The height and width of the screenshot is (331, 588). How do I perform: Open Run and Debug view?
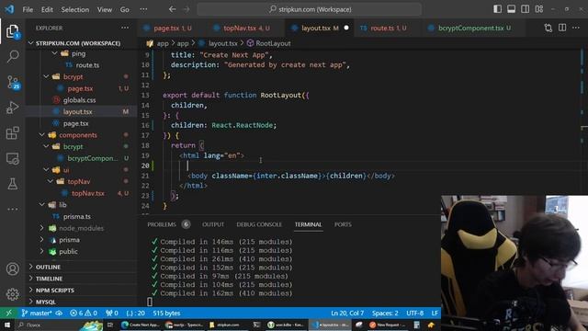click(x=12, y=108)
